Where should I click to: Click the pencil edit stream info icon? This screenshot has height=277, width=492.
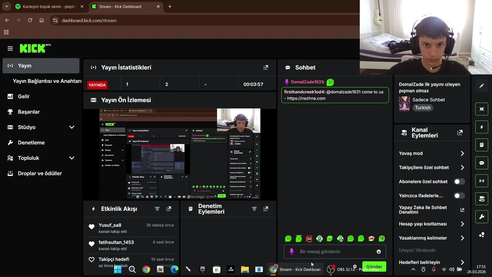point(482,86)
